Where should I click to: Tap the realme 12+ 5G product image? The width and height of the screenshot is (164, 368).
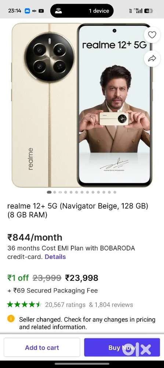(82, 105)
